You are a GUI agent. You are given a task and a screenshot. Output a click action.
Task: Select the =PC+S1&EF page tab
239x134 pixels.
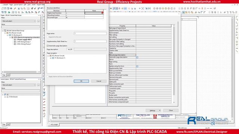(54, 125)
